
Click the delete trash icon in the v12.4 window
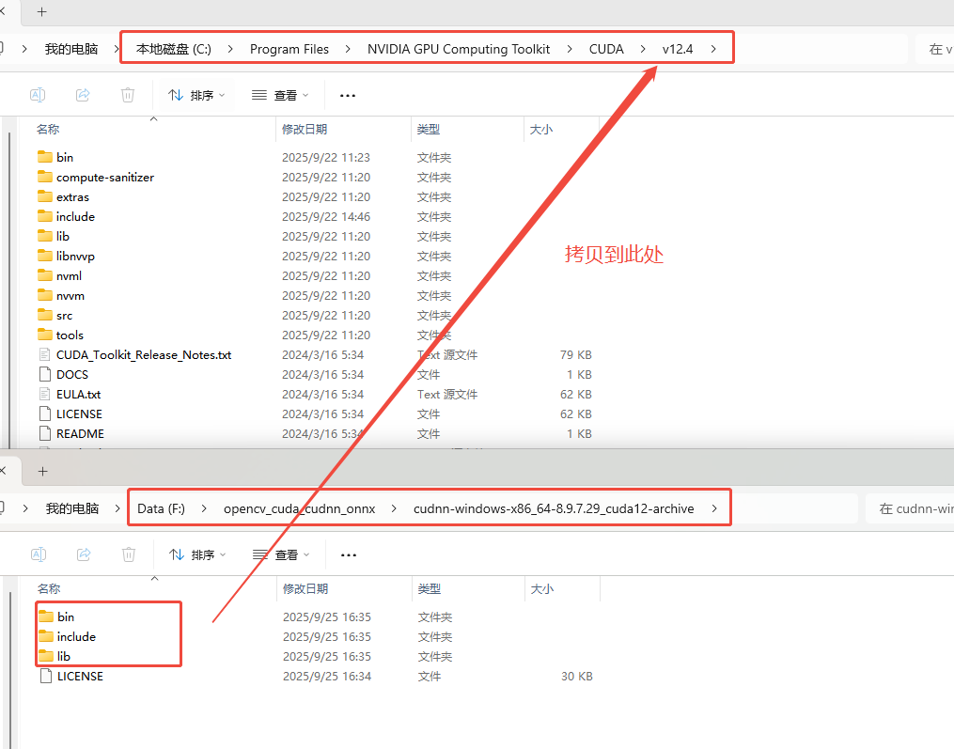point(128,95)
